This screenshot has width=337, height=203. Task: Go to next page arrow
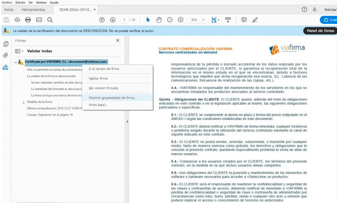[x=112, y=20]
